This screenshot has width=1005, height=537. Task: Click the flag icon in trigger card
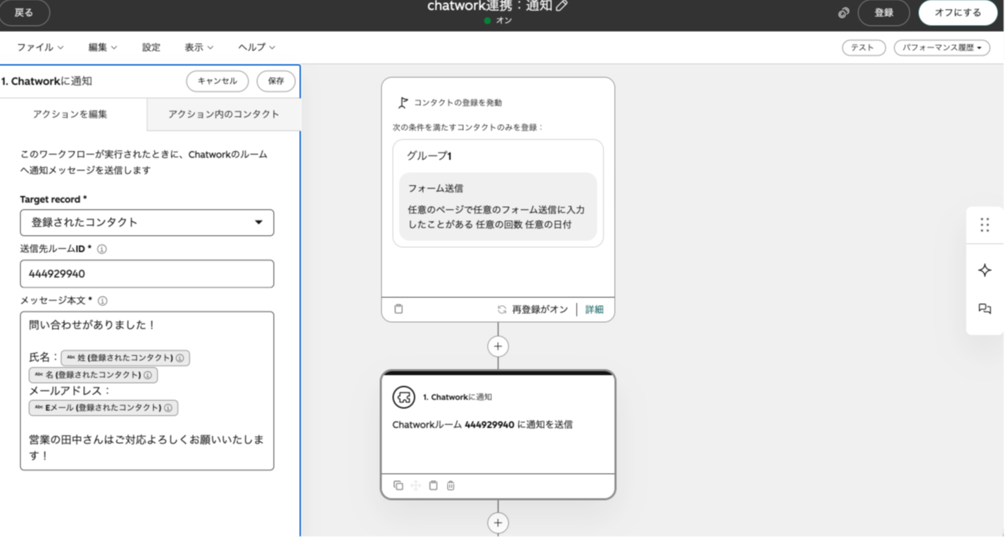tap(403, 102)
